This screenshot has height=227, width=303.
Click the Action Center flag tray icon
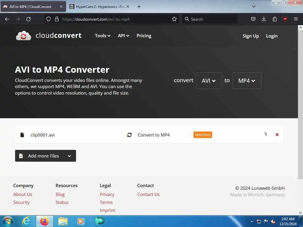coord(266,221)
